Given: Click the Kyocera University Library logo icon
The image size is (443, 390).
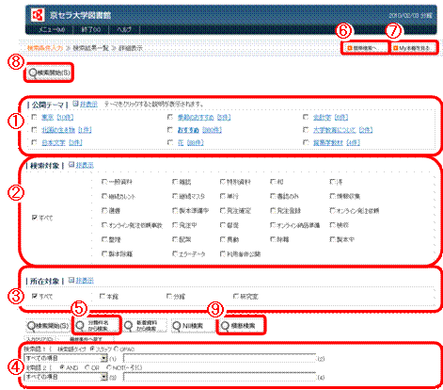Looking at the screenshot, I should 38,15.
